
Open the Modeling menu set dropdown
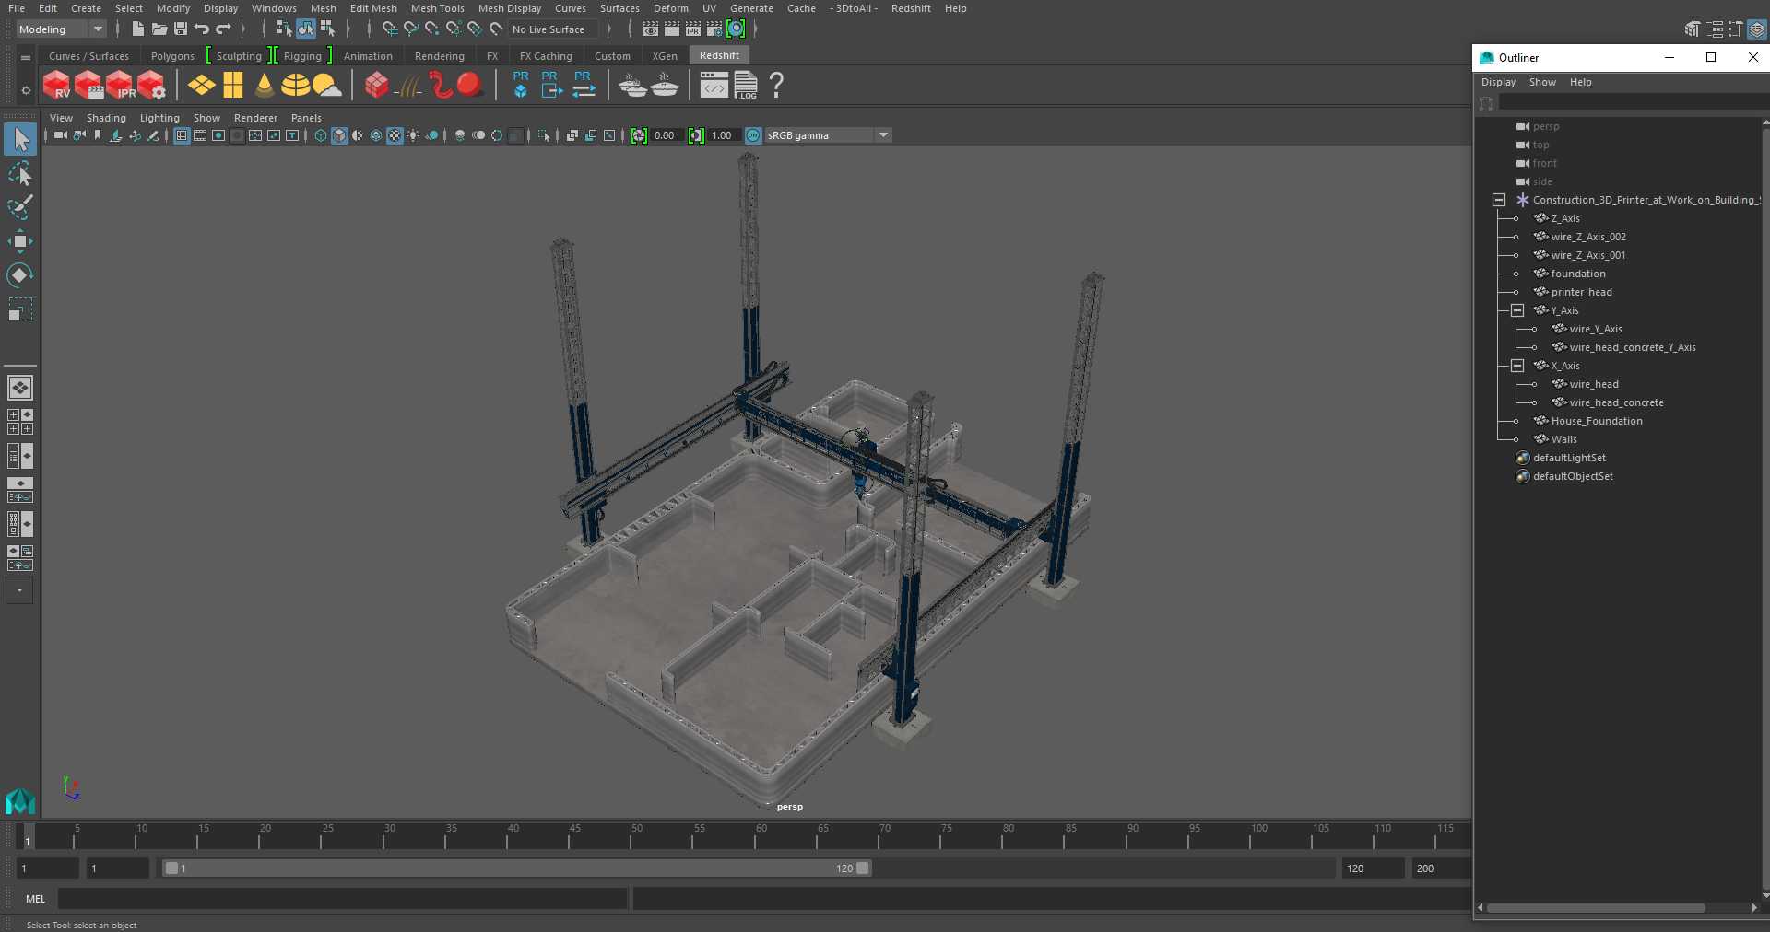click(61, 29)
